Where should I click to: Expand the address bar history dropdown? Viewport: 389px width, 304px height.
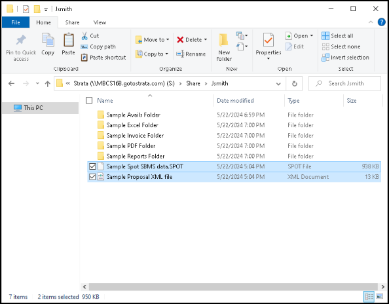point(278,84)
